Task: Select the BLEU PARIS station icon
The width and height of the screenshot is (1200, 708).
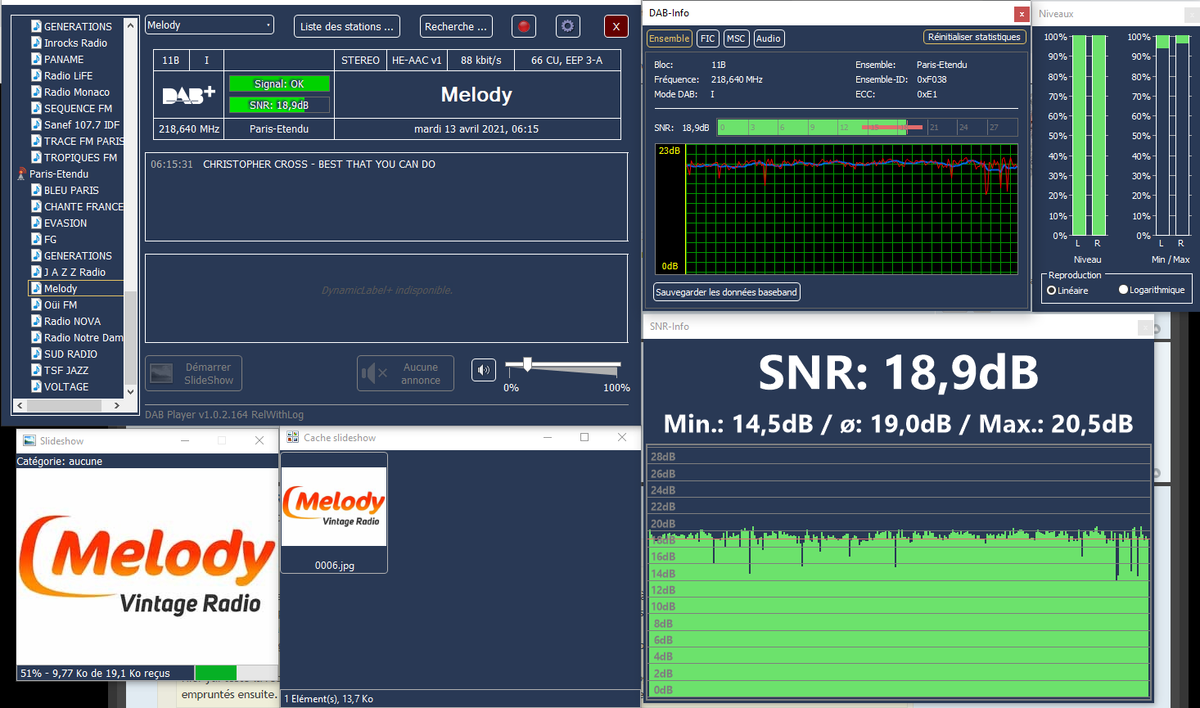Action: (36, 190)
